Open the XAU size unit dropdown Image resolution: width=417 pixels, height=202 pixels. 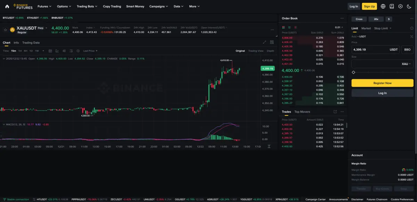click(406, 64)
